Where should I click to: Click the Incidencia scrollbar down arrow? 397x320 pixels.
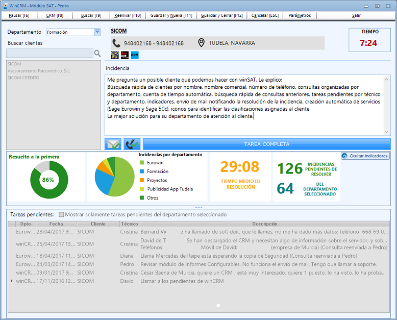(386, 132)
